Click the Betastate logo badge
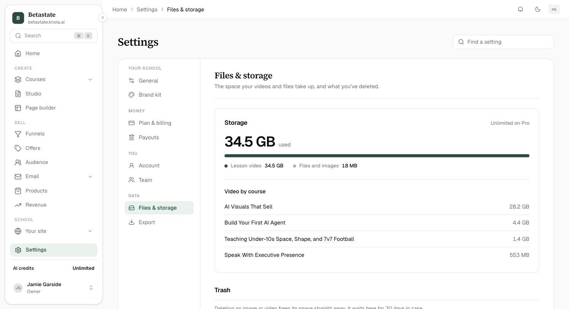Image resolution: width=569 pixels, height=309 pixels. (x=18, y=18)
